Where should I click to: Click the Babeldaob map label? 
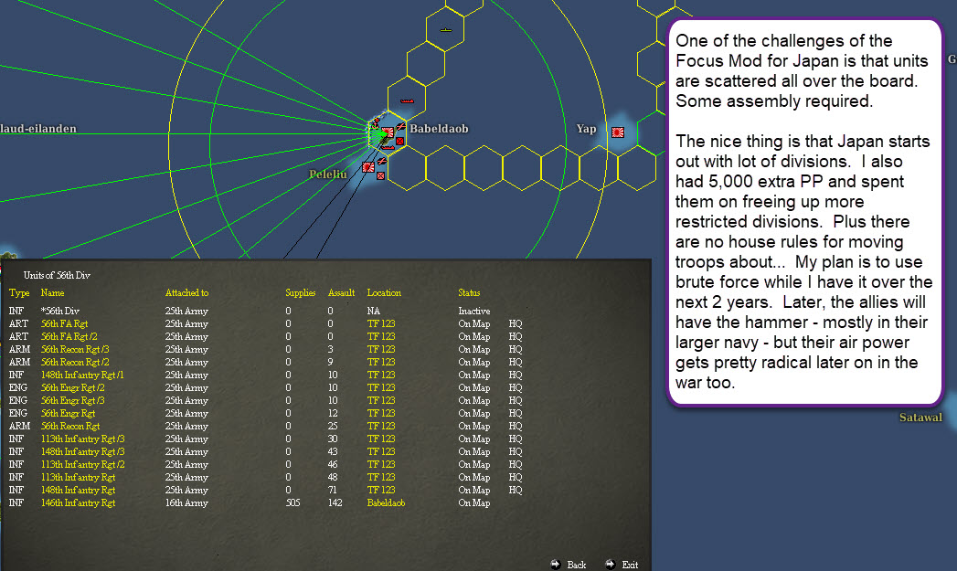tap(439, 129)
